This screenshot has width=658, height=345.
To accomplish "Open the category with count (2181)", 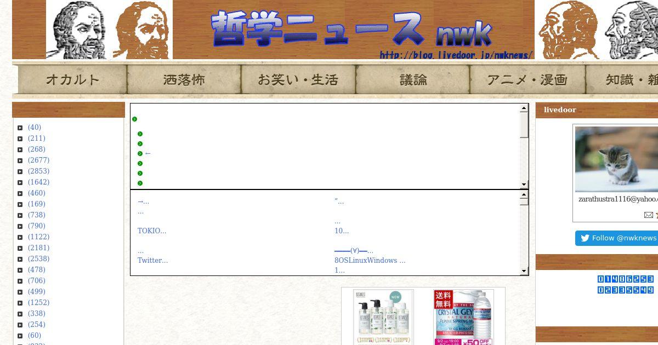I will click(x=39, y=248).
